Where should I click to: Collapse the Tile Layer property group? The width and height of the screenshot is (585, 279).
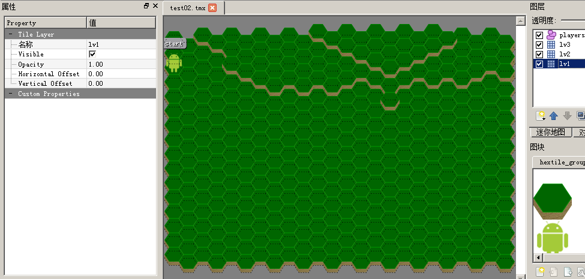(10, 34)
